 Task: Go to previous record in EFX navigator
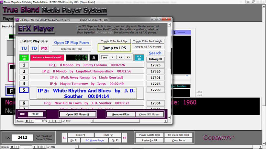click(x=31, y=121)
